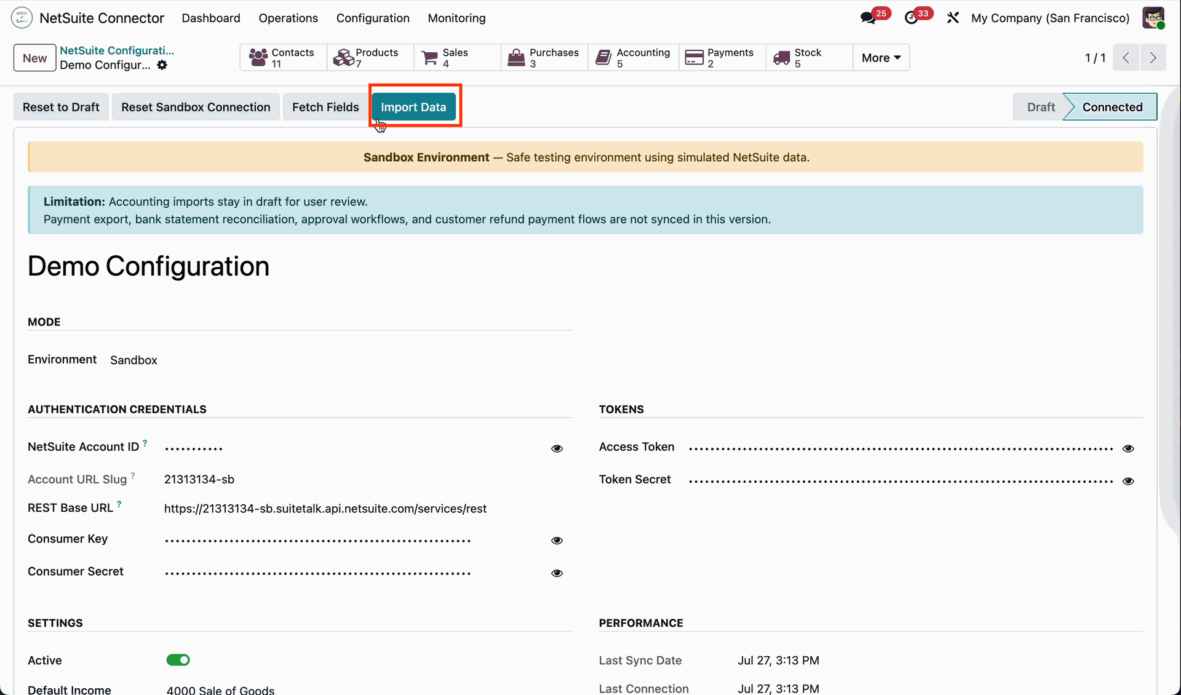Open the Contacts stat button
1181x695 pixels.
[x=283, y=58]
